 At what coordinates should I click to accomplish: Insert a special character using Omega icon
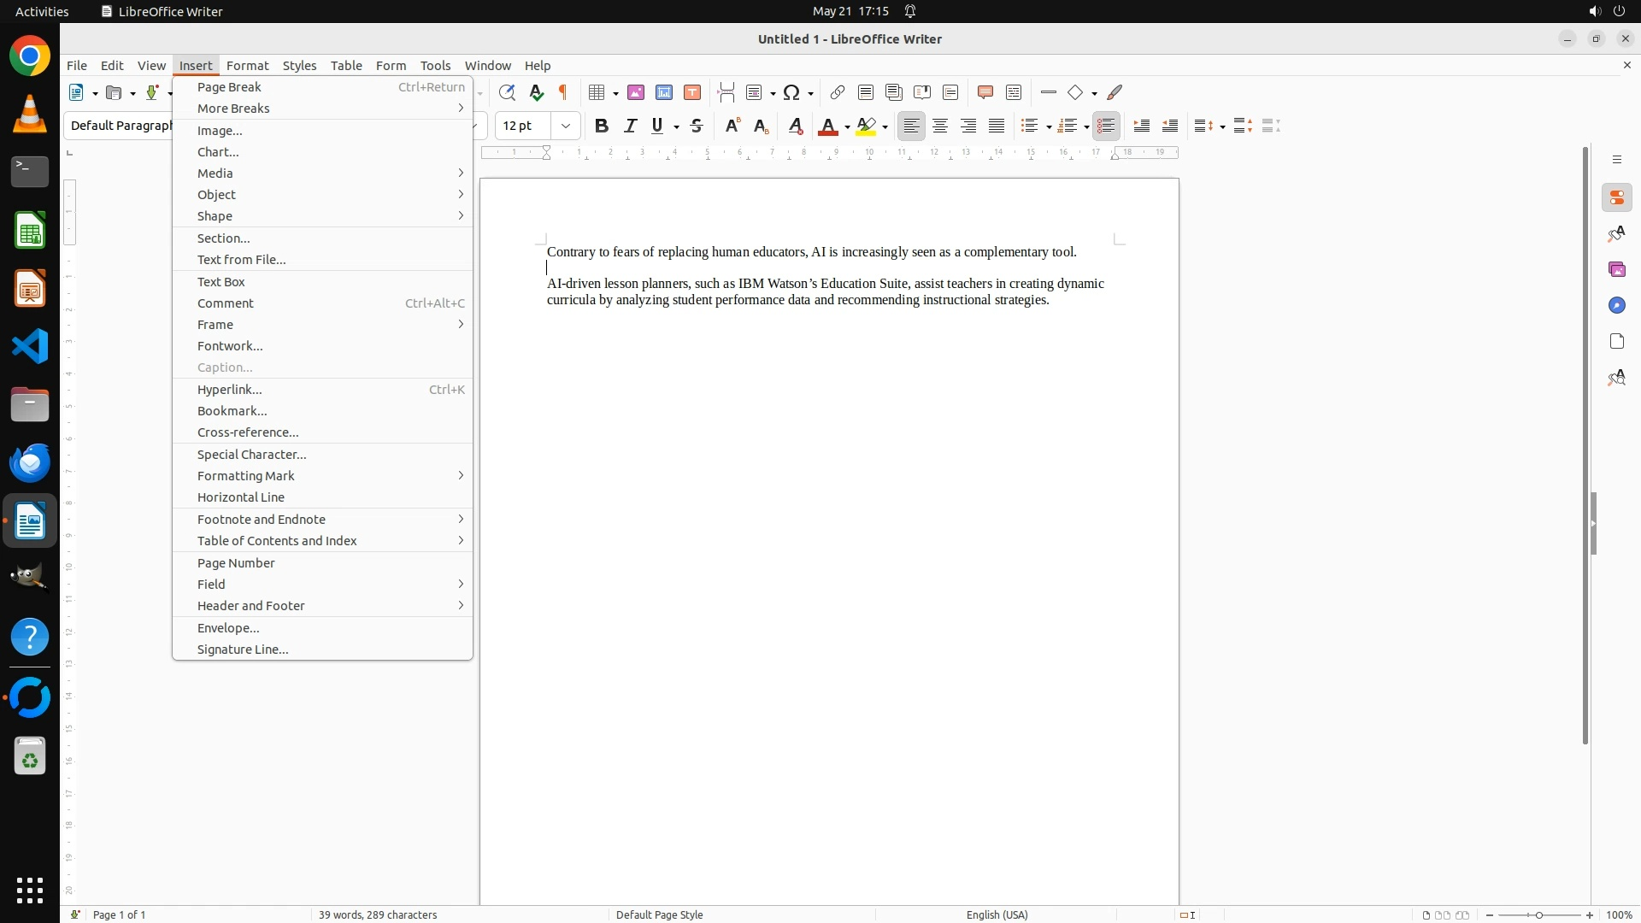(x=791, y=92)
